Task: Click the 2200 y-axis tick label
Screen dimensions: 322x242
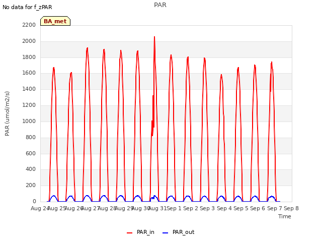Action: [x=29, y=25]
